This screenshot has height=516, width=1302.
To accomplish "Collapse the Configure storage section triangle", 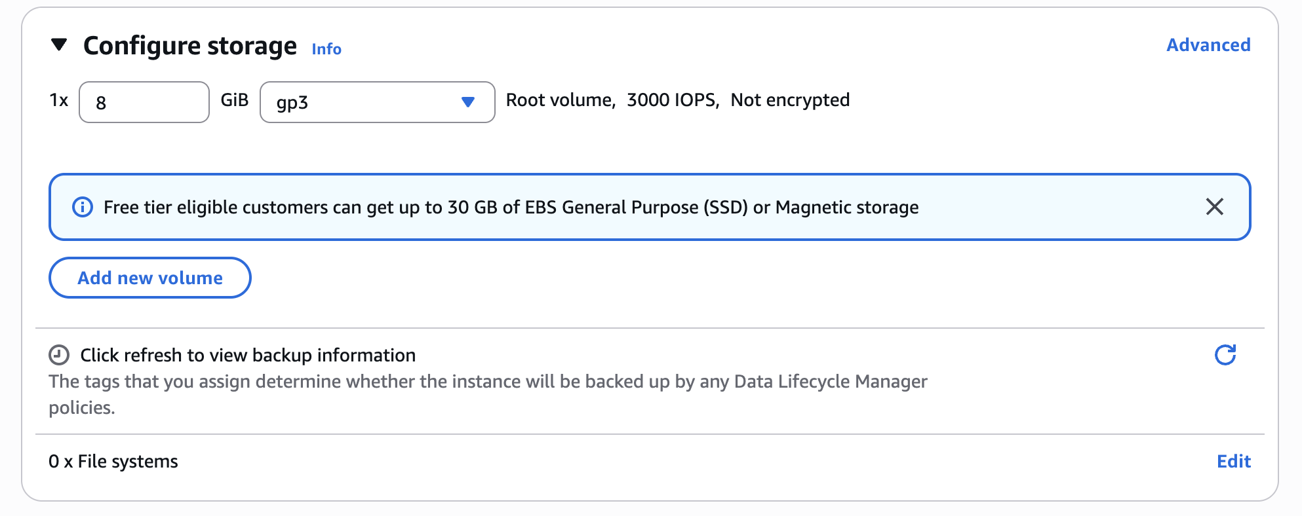I will [59, 45].
